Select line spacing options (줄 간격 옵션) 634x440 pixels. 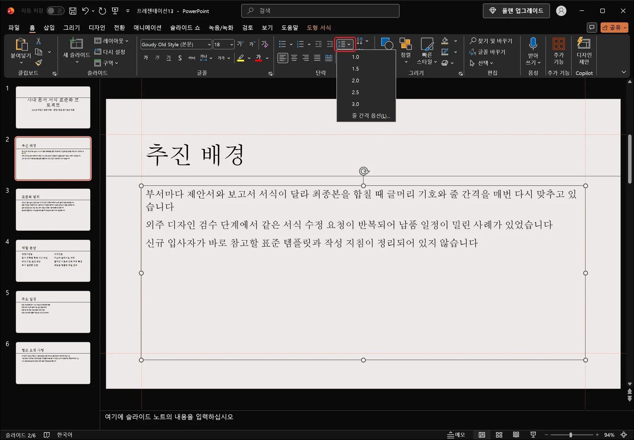[x=366, y=116]
